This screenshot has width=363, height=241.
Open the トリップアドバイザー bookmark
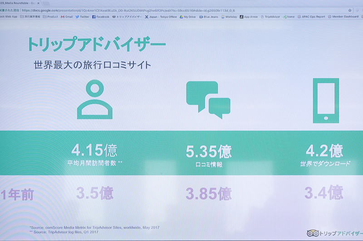click(x=127, y=17)
